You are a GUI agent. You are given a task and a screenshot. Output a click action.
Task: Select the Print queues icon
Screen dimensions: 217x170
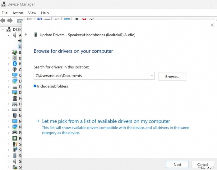15,133
